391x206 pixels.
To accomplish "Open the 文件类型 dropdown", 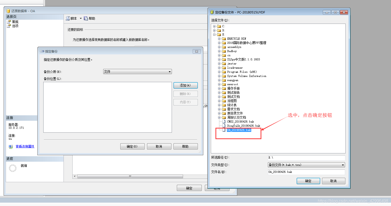I will [306, 165].
